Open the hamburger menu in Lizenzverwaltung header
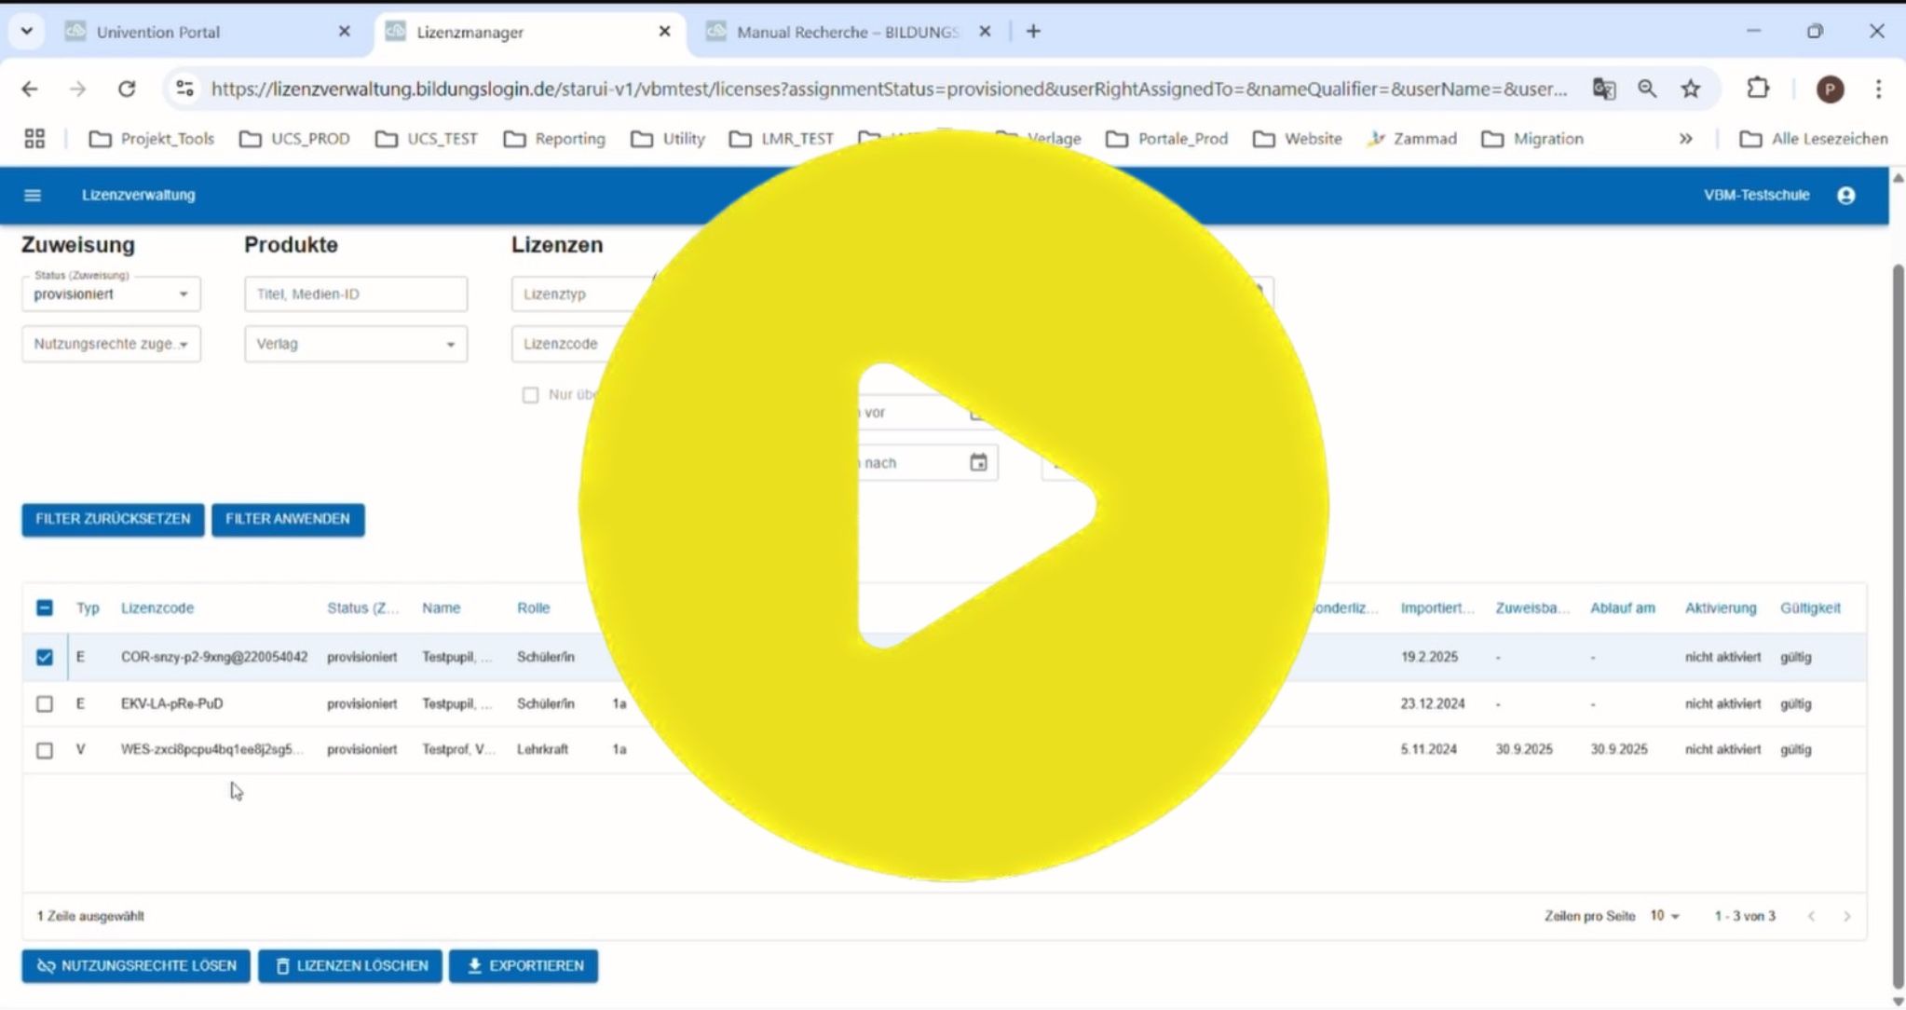 point(33,195)
